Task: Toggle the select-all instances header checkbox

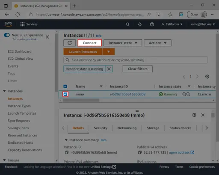Action: click(65, 86)
